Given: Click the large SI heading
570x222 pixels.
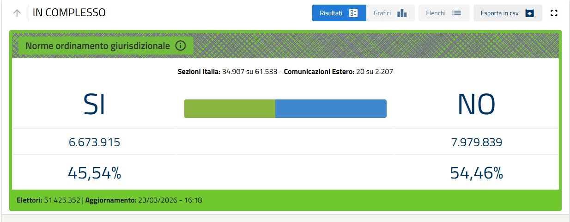Looking at the screenshot, I should 94,105.
